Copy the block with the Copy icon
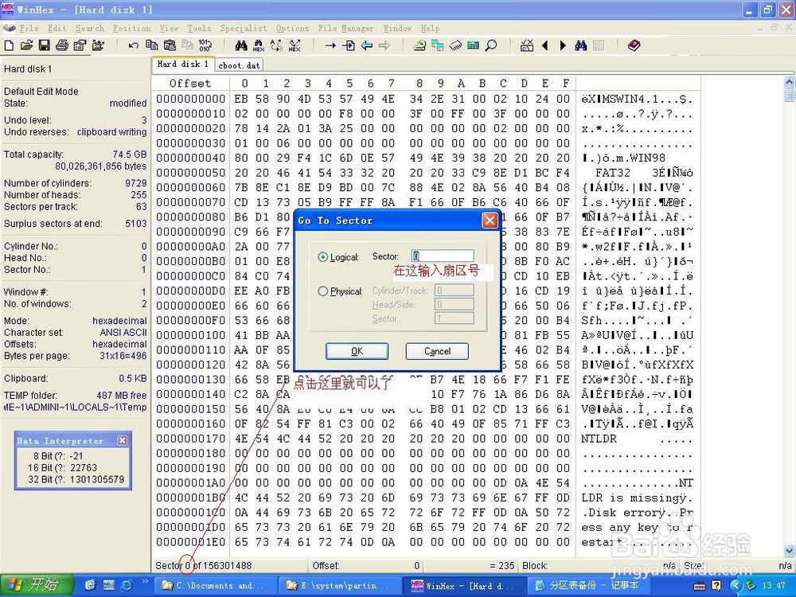Viewport: 796px width, 597px height. (151, 45)
